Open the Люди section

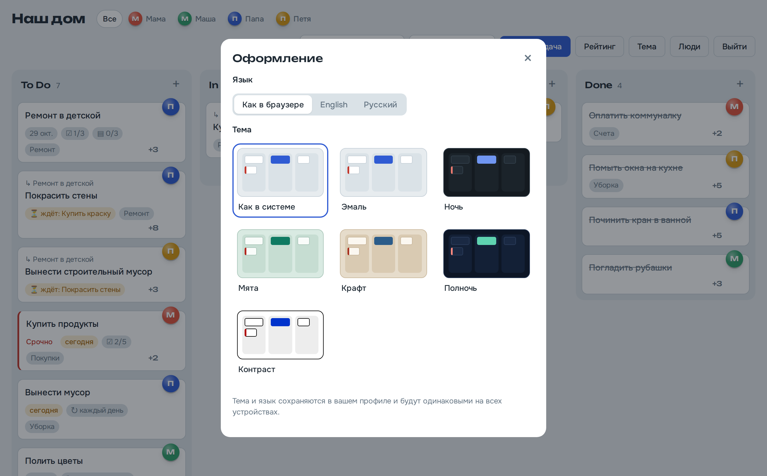pyautogui.click(x=689, y=47)
